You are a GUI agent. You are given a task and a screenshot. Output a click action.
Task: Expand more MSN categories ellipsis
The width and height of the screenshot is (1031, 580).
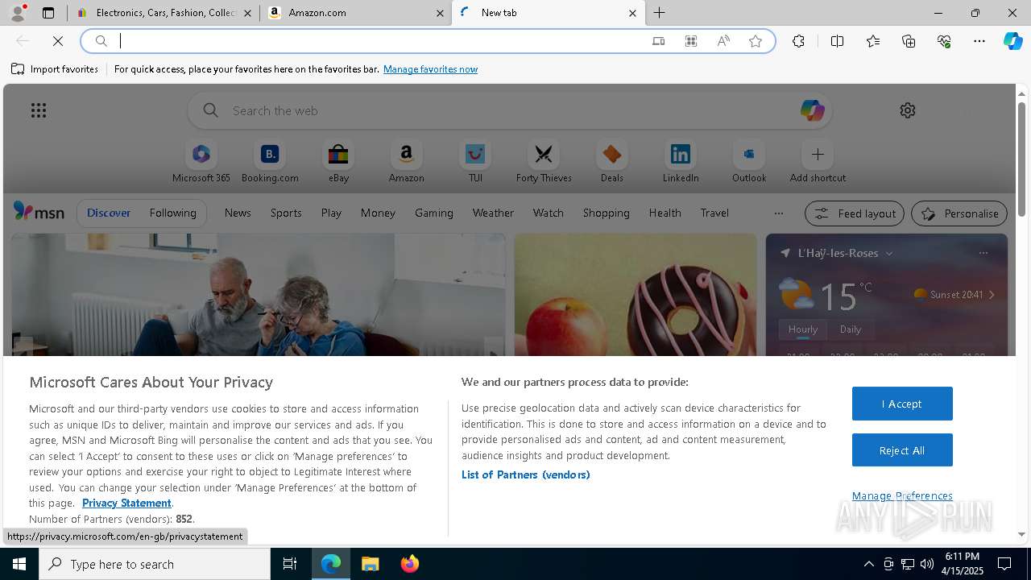click(778, 213)
